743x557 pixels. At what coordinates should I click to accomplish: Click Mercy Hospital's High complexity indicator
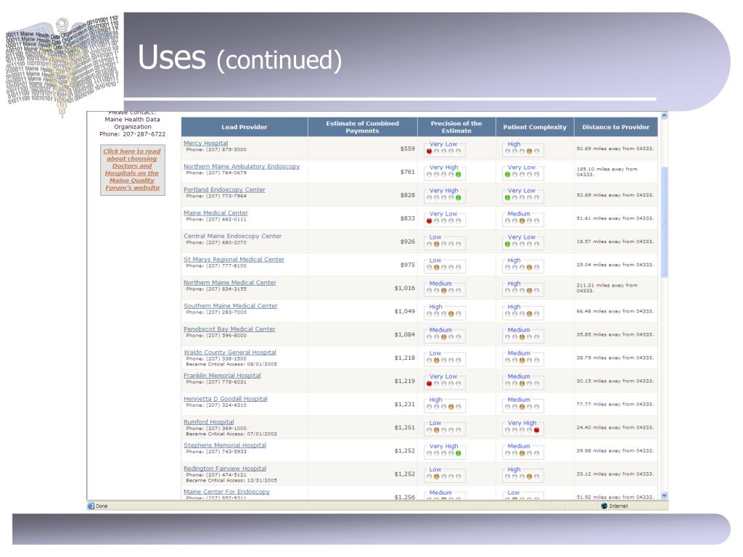tap(522, 148)
